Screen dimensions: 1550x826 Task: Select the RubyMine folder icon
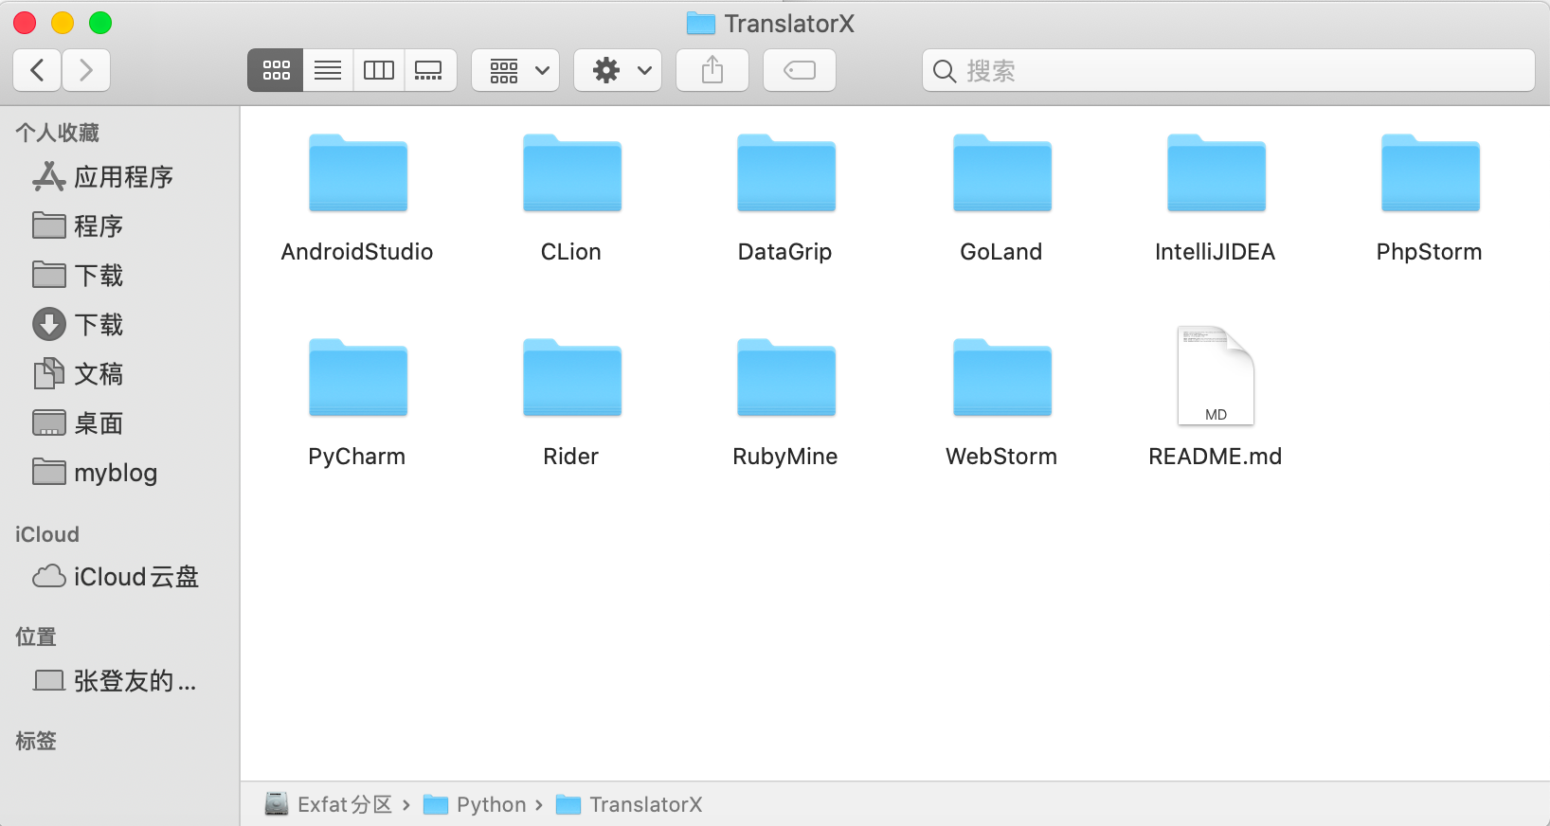click(x=786, y=378)
